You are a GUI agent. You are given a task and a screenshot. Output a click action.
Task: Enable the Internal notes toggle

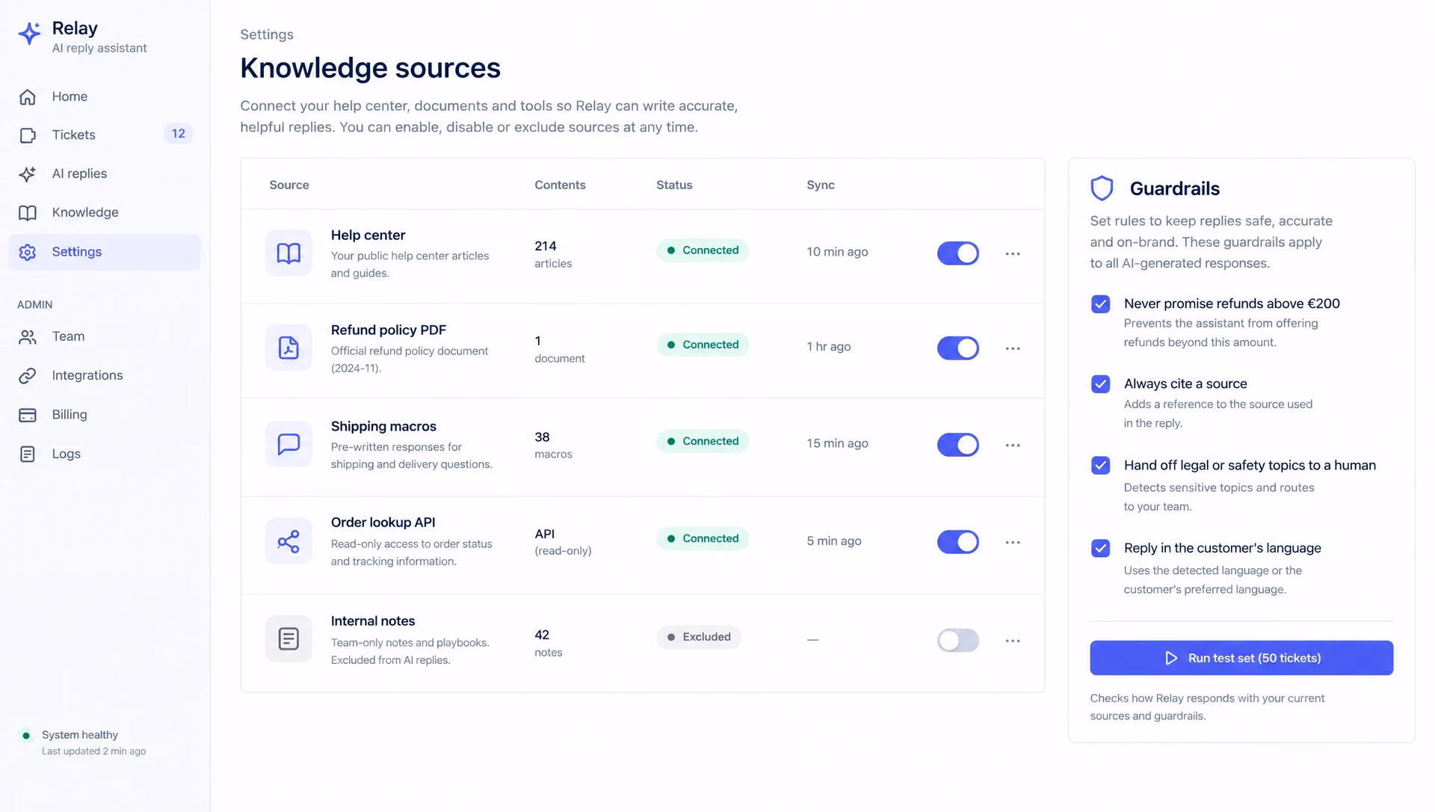click(958, 641)
